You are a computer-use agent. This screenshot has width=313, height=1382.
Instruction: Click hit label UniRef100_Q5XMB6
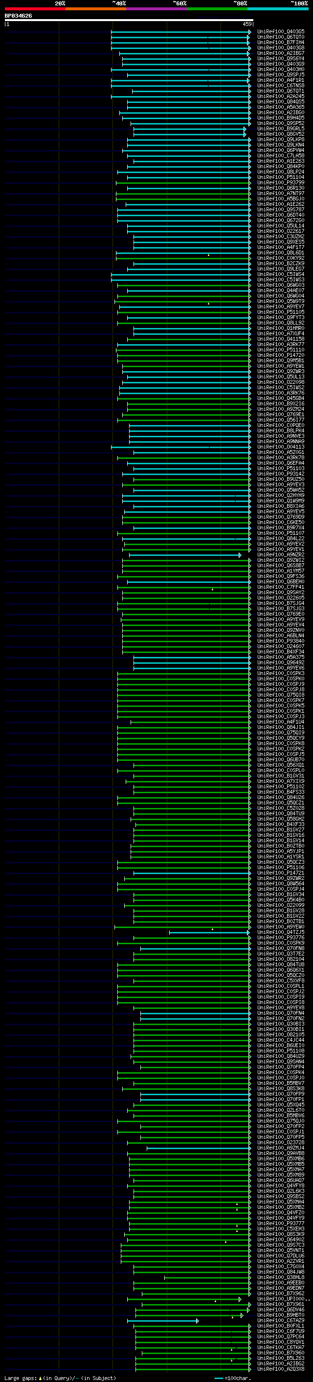click(x=281, y=1159)
